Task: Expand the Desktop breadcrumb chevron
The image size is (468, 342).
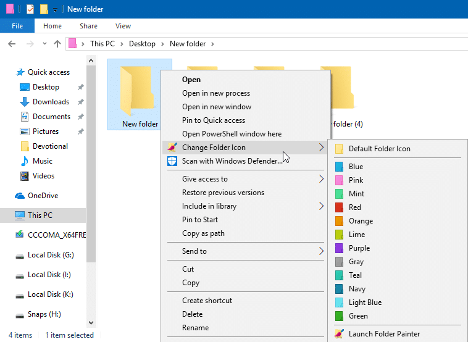Action: click(162, 44)
